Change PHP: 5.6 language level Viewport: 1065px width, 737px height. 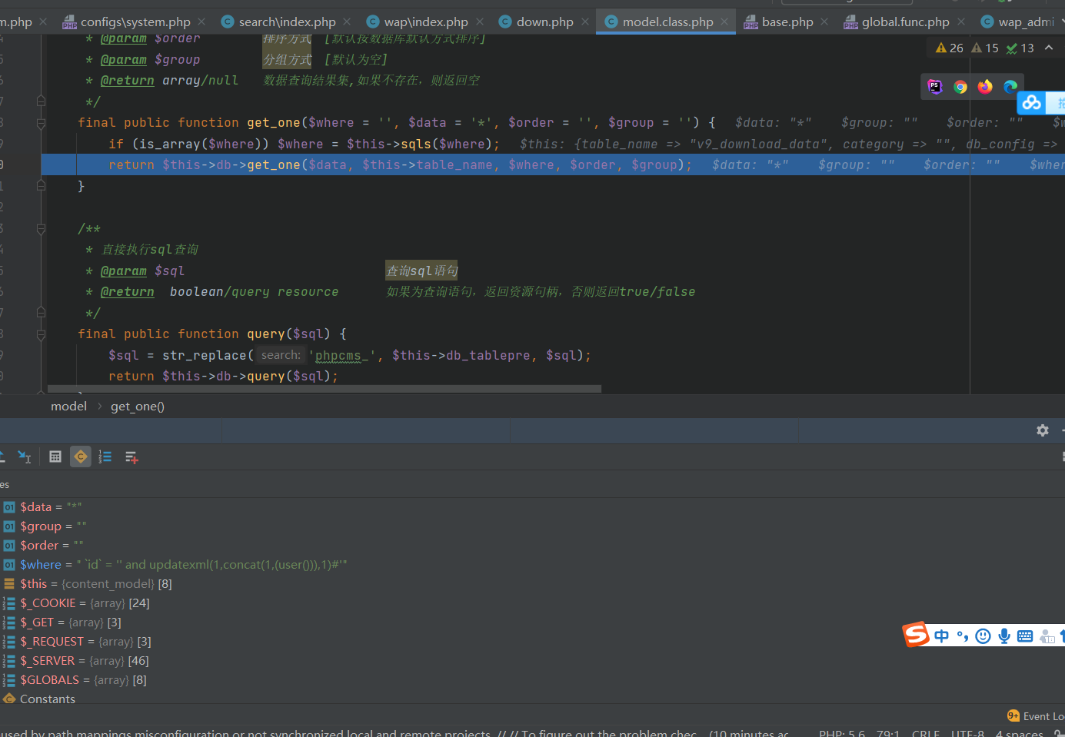[842, 734]
